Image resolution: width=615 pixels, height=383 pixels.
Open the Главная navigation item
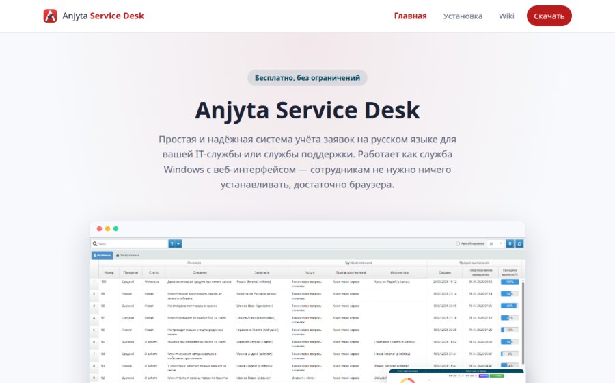tap(410, 16)
